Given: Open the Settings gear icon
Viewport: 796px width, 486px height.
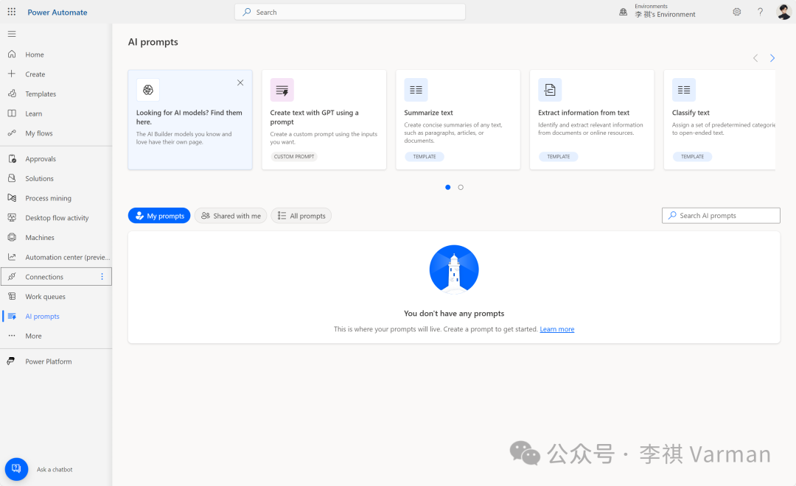Looking at the screenshot, I should 736,12.
